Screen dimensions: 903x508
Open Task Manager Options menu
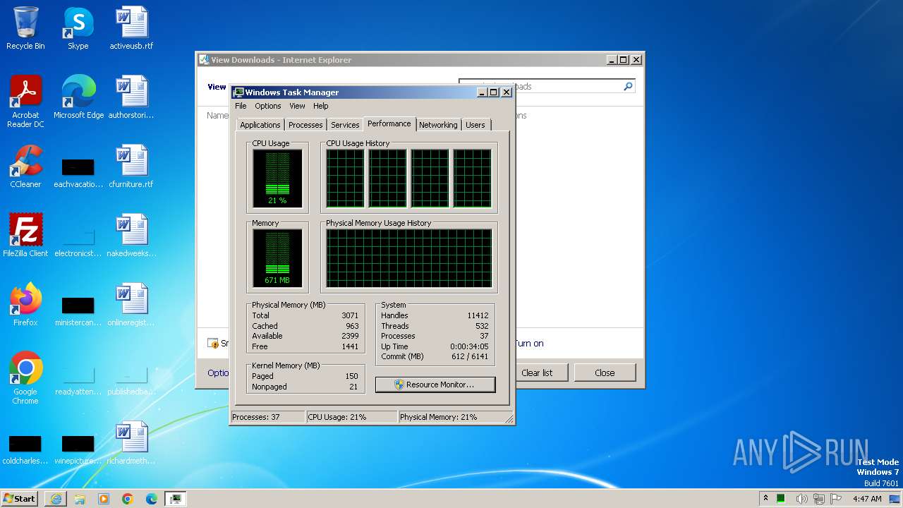[267, 106]
